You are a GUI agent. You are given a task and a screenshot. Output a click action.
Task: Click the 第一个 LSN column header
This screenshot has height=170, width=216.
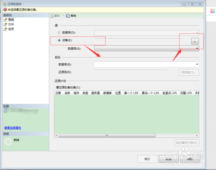point(131,93)
